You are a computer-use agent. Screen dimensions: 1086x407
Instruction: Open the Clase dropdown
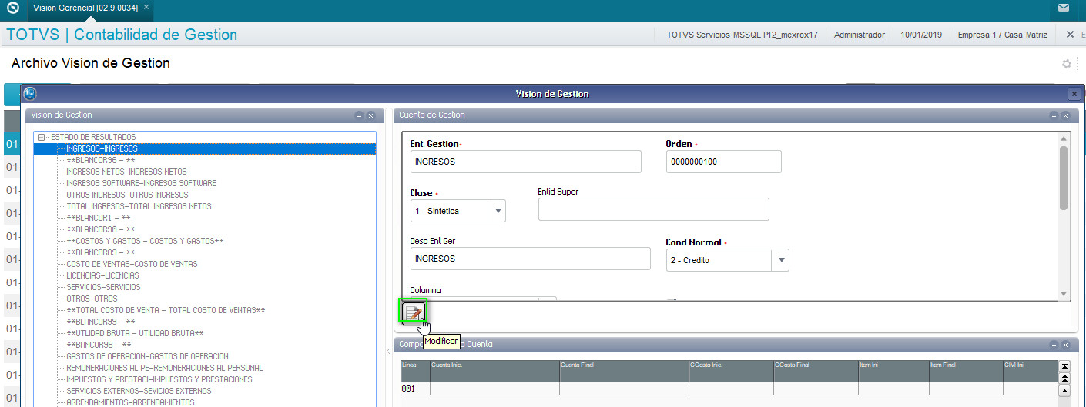point(497,211)
